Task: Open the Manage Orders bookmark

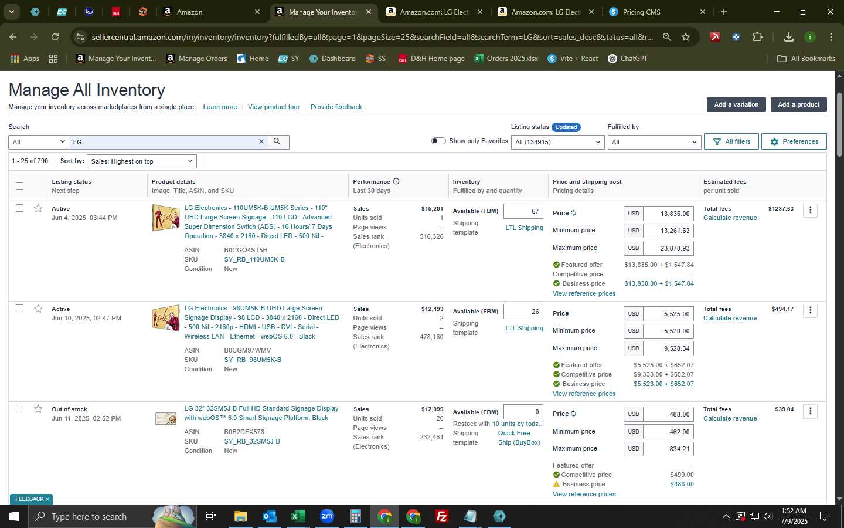Action: click(x=196, y=59)
